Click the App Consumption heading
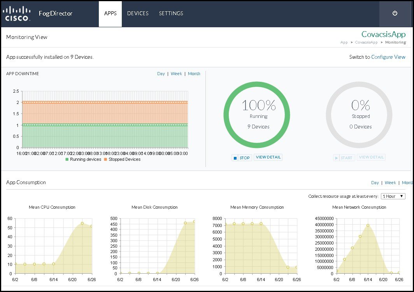This screenshot has height=292, width=414. pyautogui.click(x=26, y=182)
